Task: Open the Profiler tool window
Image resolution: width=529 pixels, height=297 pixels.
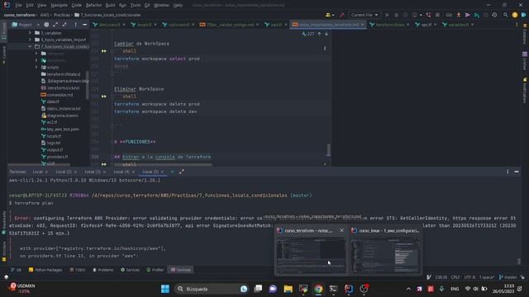Action: point(155,270)
